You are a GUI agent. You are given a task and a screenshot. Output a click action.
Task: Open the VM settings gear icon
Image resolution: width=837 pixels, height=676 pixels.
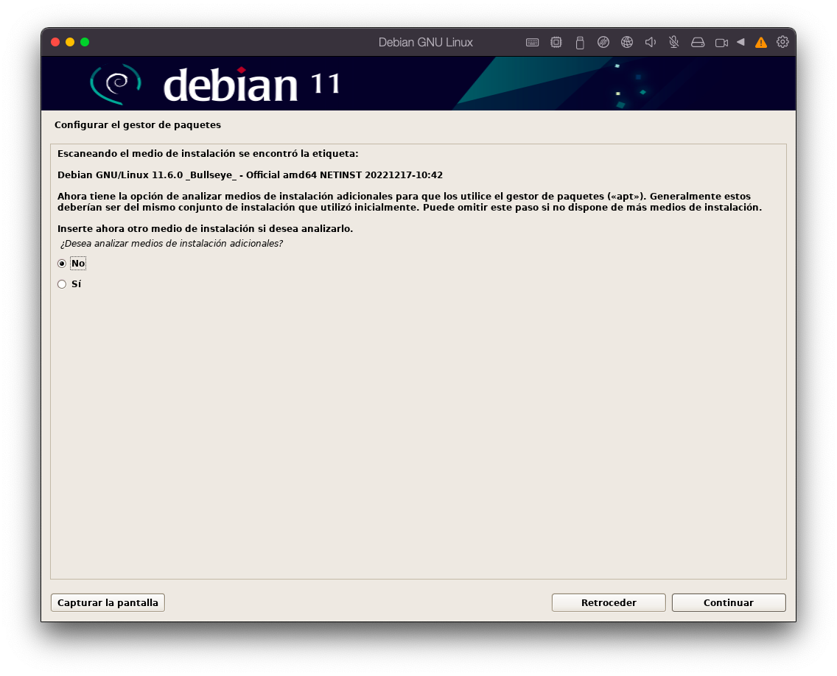[x=782, y=42]
